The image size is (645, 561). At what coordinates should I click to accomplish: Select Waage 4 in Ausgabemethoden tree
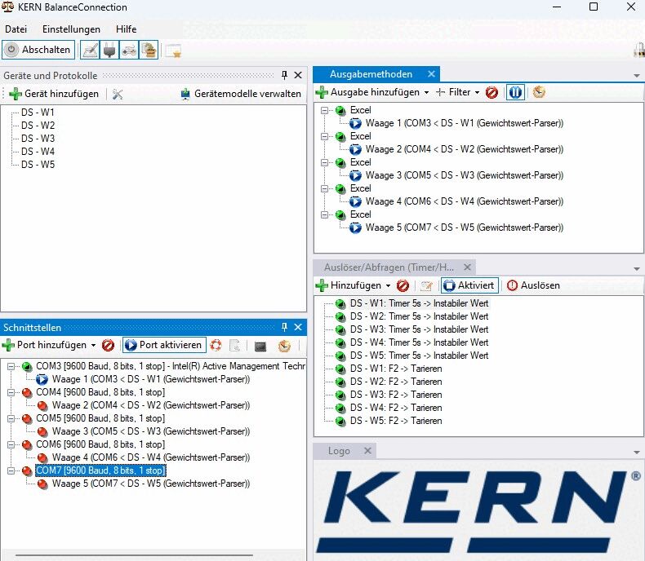pos(464,201)
